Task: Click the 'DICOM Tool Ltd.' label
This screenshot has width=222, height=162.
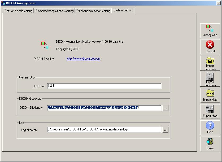Action: pos(44,59)
